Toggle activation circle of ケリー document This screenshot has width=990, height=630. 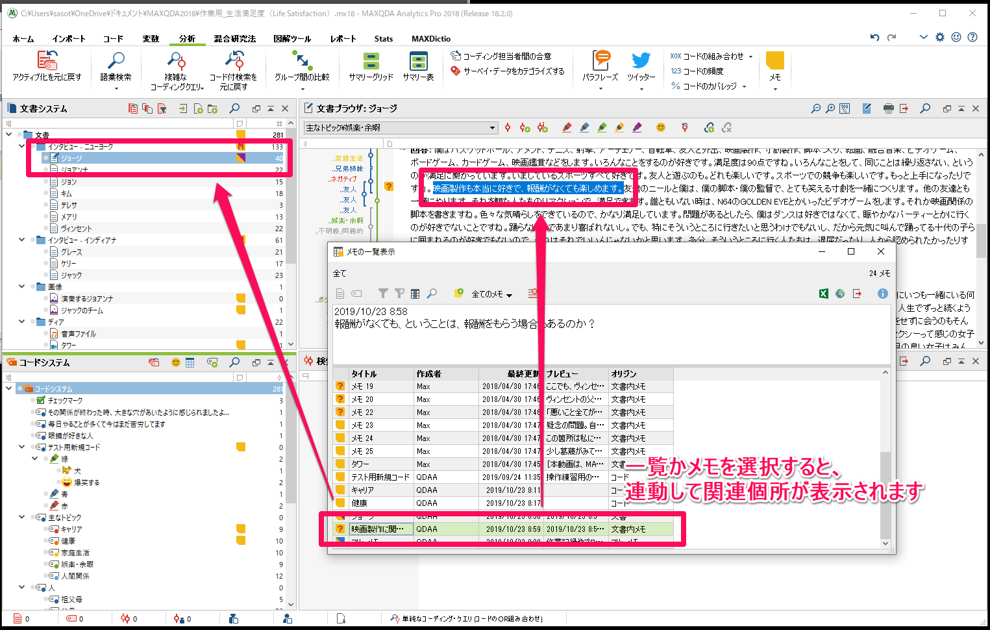[45, 264]
